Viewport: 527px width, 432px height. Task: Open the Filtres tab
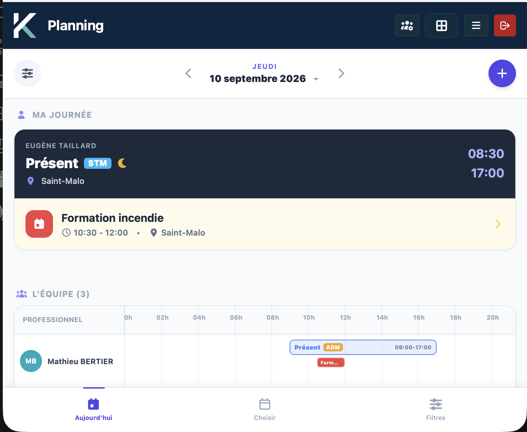coord(436,410)
